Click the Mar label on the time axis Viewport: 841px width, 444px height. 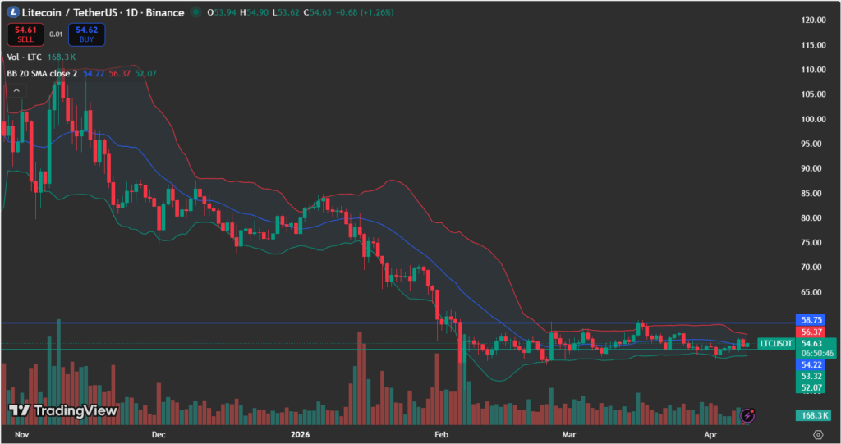[568, 434]
